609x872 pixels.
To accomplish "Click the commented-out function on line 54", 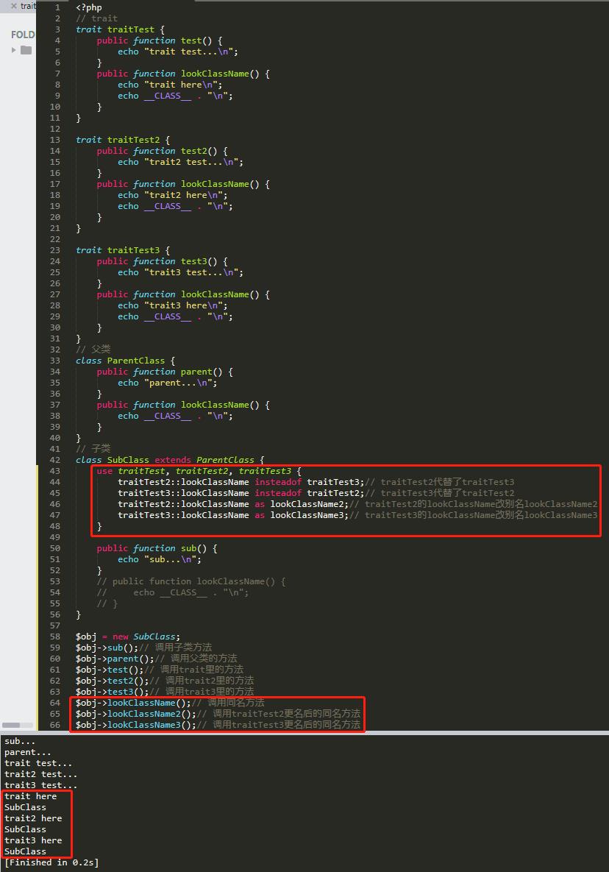I will tap(191, 581).
